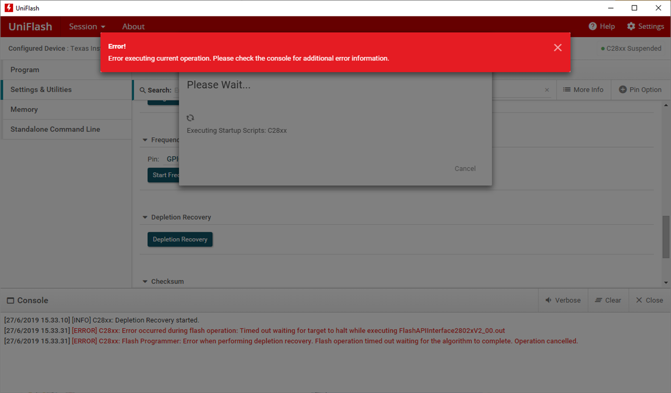This screenshot has width=671, height=393.
Task: Click the Pin field value GPI
Action: click(172, 159)
